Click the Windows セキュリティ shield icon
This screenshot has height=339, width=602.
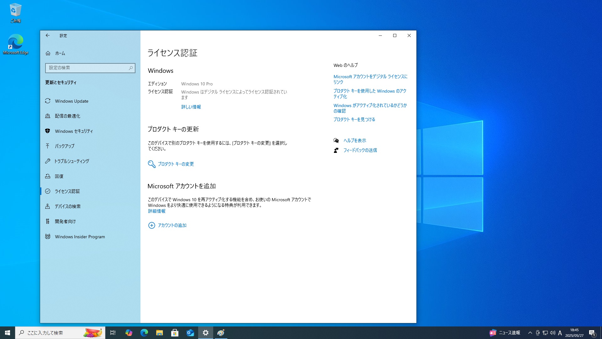pyautogui.click(x=48, y=131)
